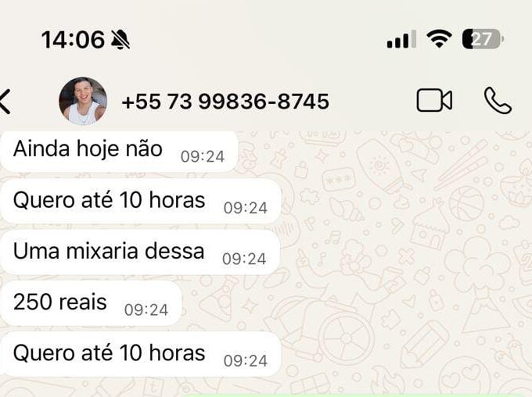This screenshot has width=532, height=397.
Task: Tap the silent bell icon in status bar
Action: (120, 39)
